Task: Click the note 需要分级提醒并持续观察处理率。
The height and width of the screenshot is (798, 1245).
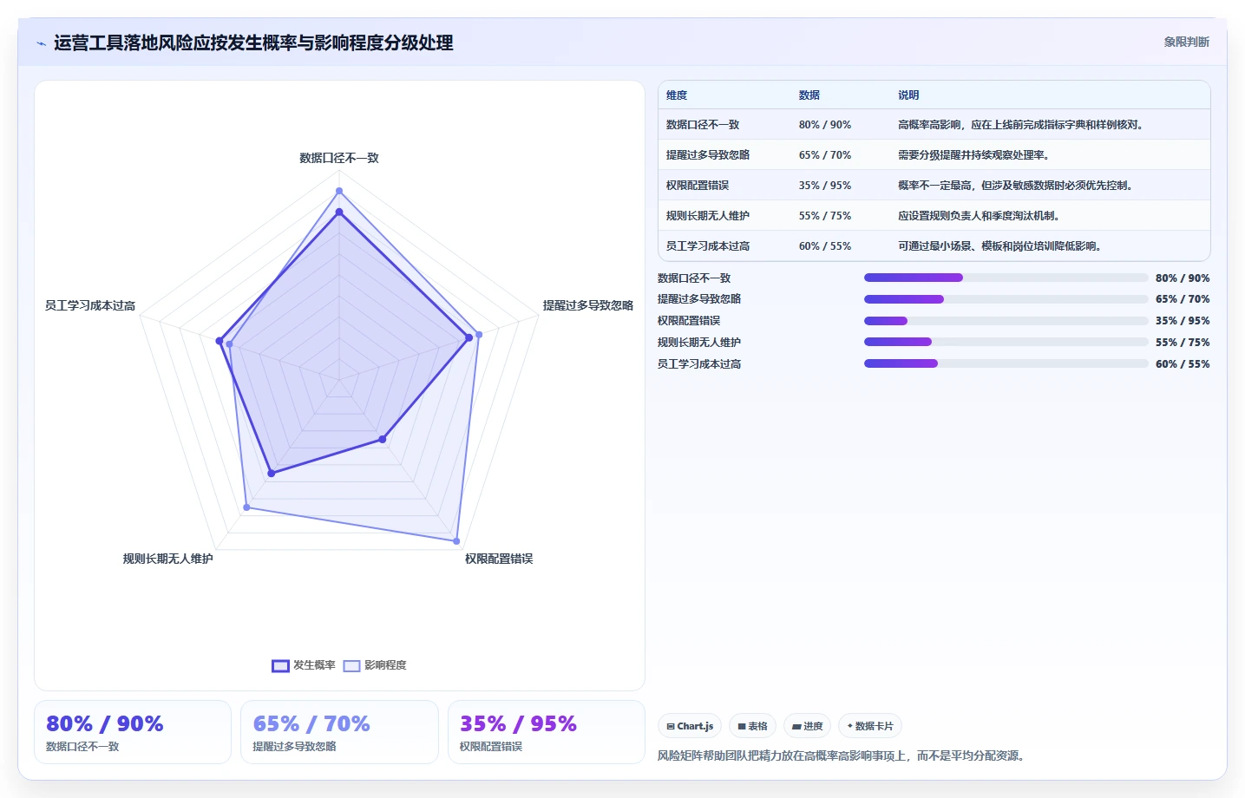Action: [975, 155]
